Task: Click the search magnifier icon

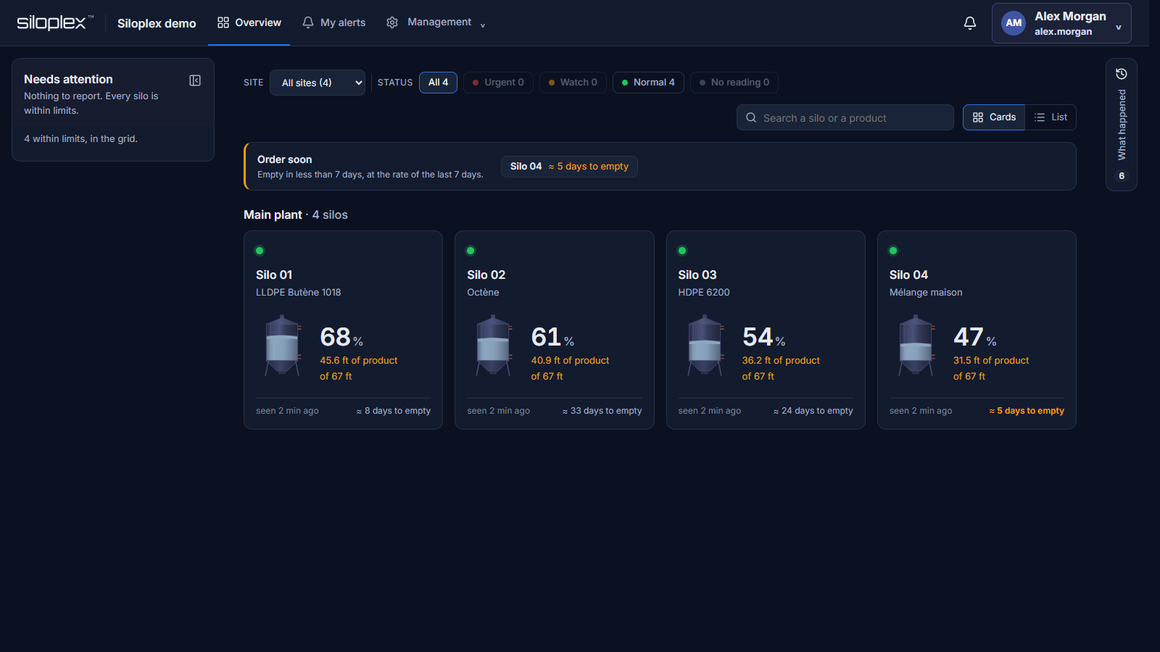Action: [751, 117]
